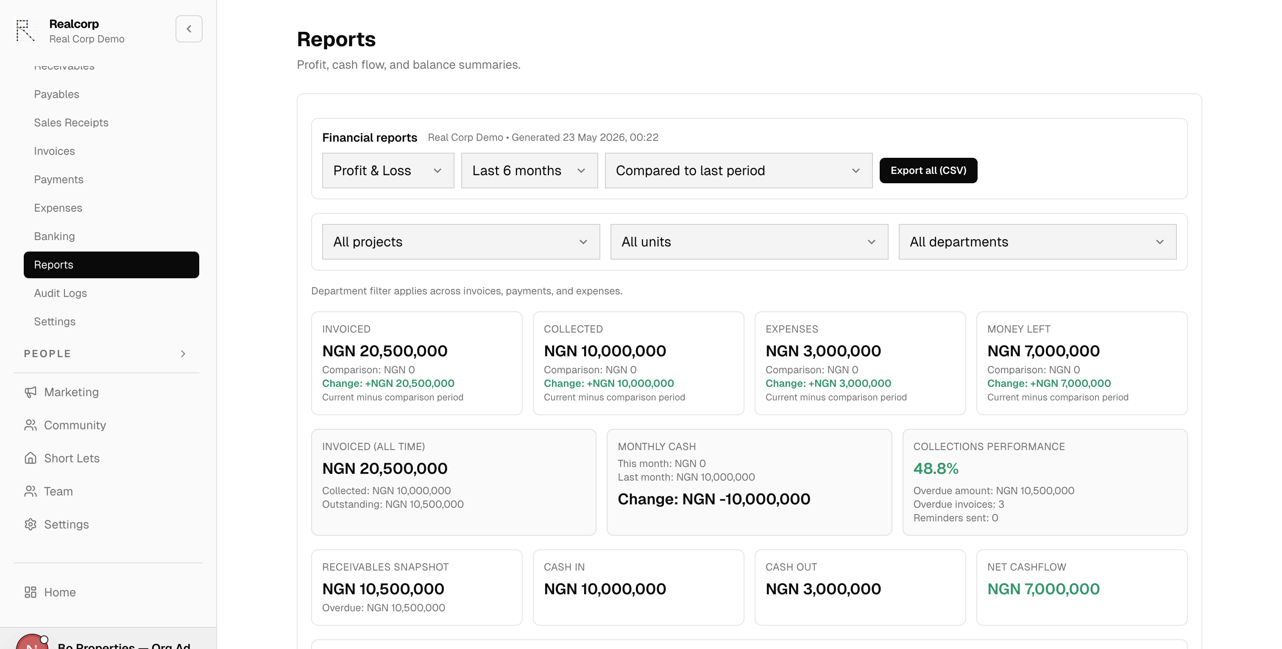Screen dimensions: 1282x649
Task: Select the active Reports sidebar item
Action: click(111, 265)
